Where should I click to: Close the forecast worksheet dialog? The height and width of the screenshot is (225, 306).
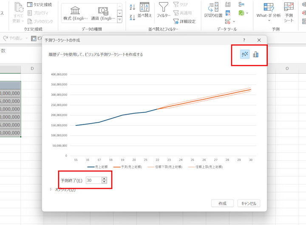coord(259,40)
